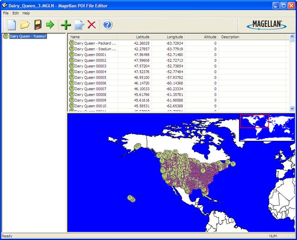The height and width of the screenshot is (240, 297).
Task: Click the Edit POI document icon
Action: pyautogui.click(x=79, y=25)
